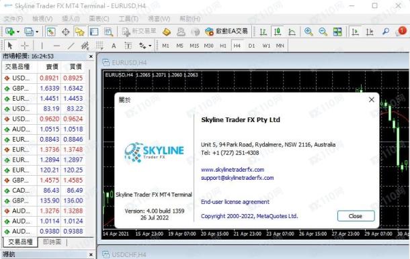Image resolution: width=410 pixels, height=259 pixels.
Task: Switch timeframe to D1
Action: click(251, 46)
